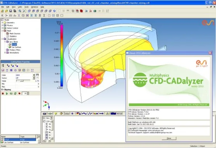Open the BC View combo box
The image size is (216, 148).
[x=47, y=118]
